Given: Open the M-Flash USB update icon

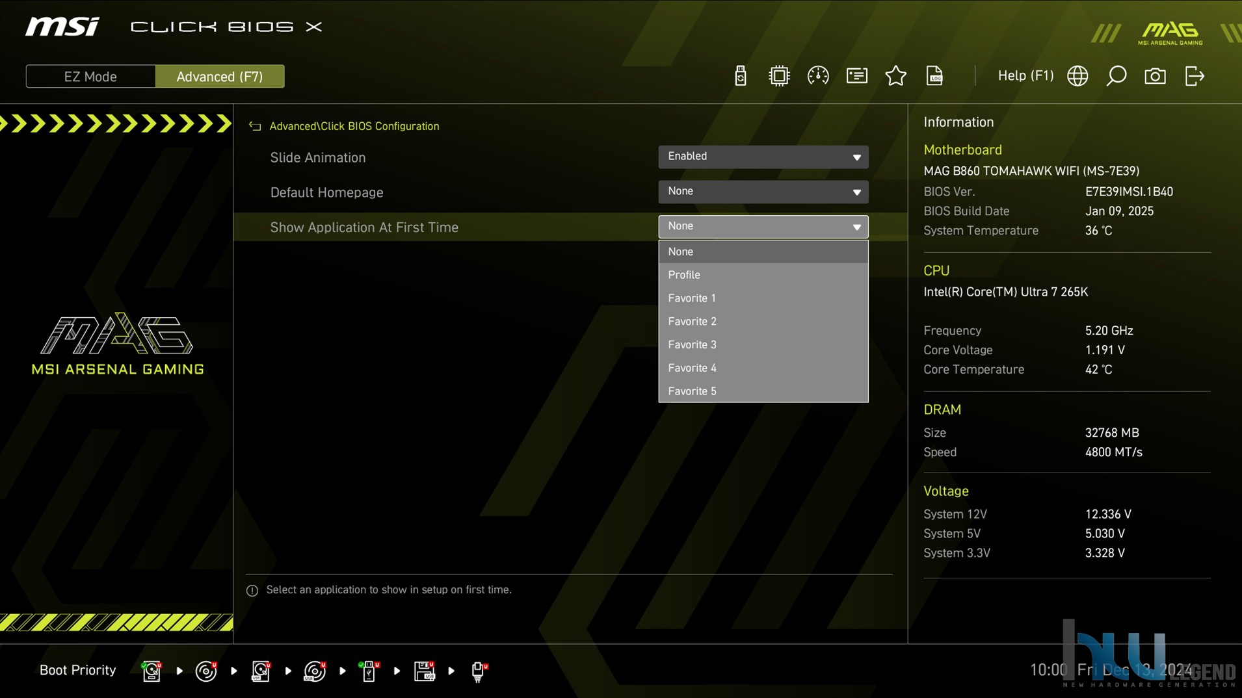Looking at the screenshot, I should click(740, 76).
